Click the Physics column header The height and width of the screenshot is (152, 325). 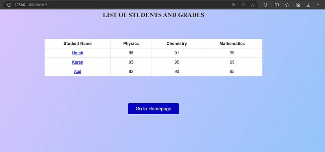[131, 44]
